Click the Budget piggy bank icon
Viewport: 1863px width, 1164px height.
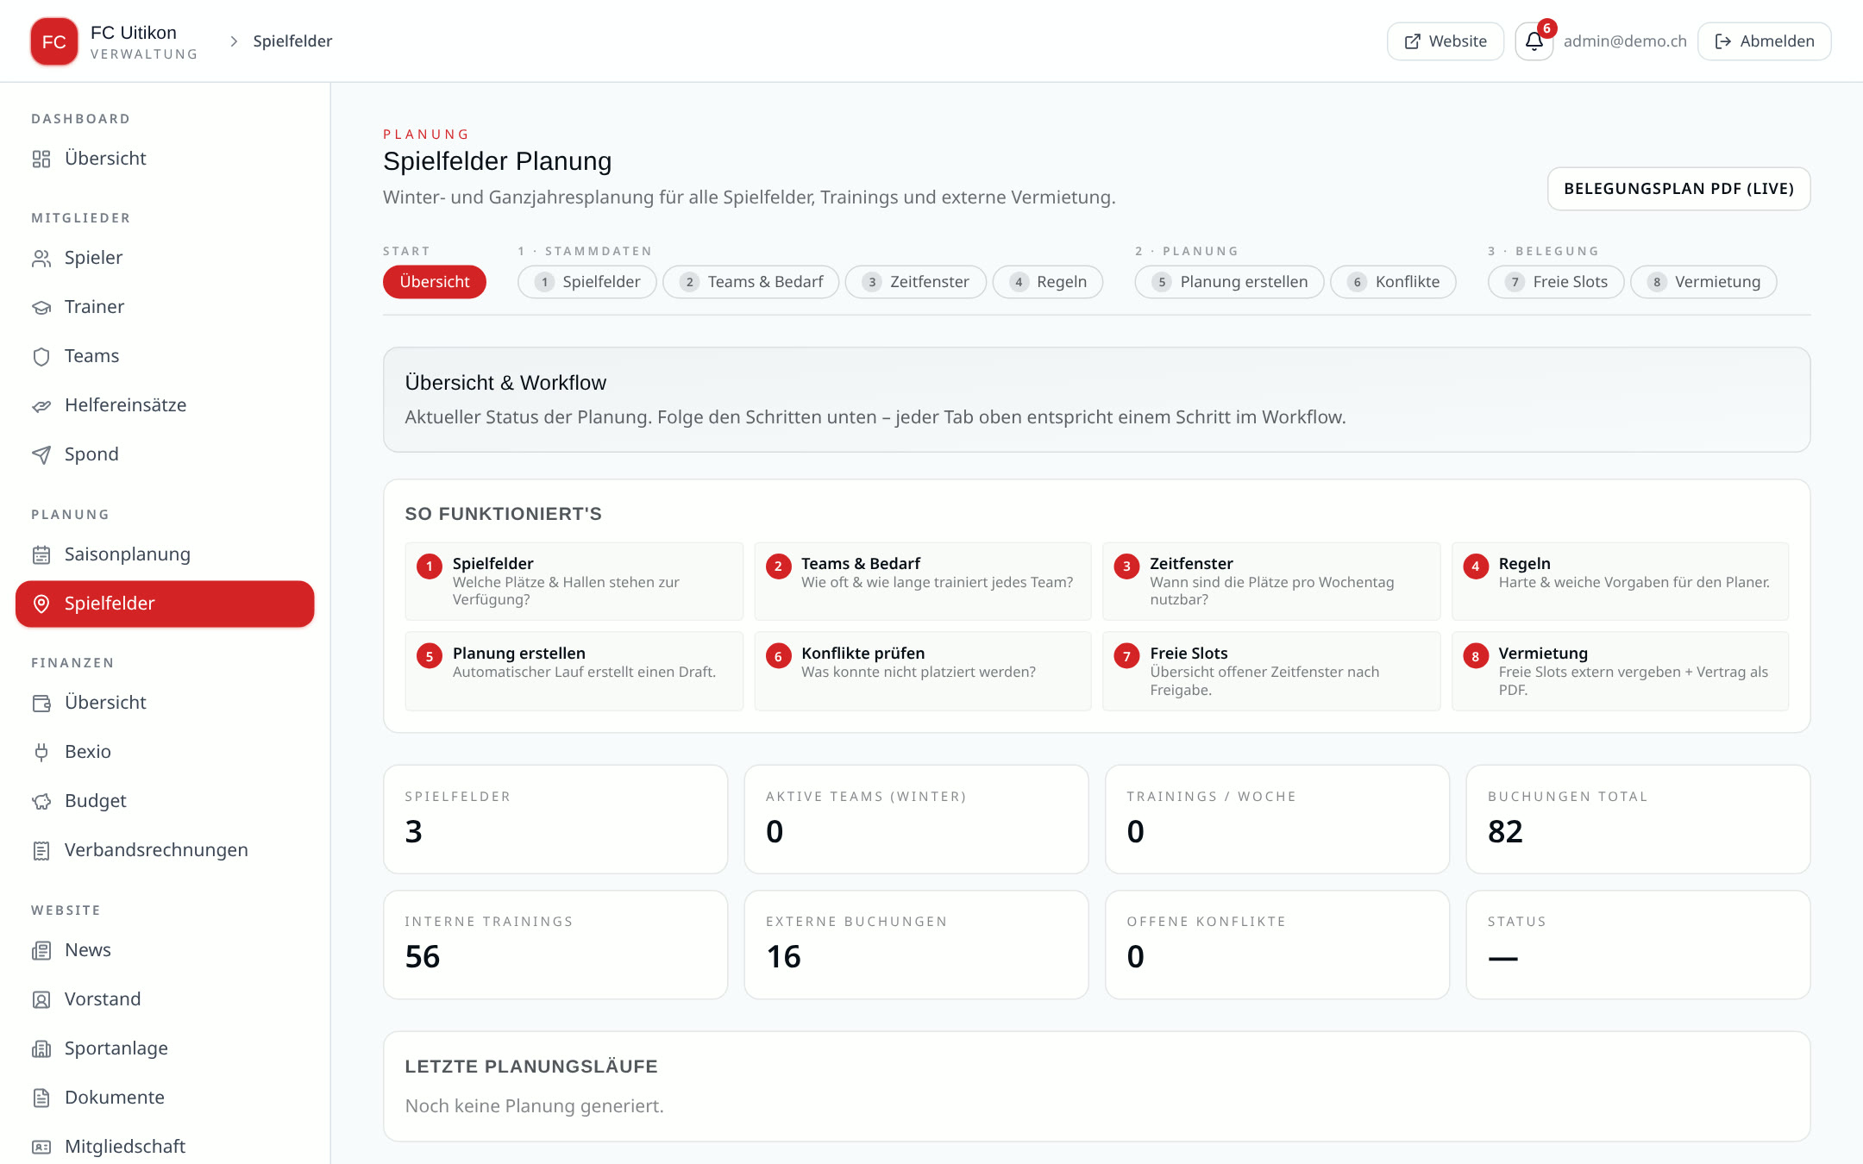41,801
